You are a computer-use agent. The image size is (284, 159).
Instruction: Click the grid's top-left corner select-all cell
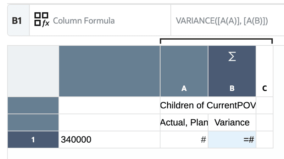click(33, 71)
